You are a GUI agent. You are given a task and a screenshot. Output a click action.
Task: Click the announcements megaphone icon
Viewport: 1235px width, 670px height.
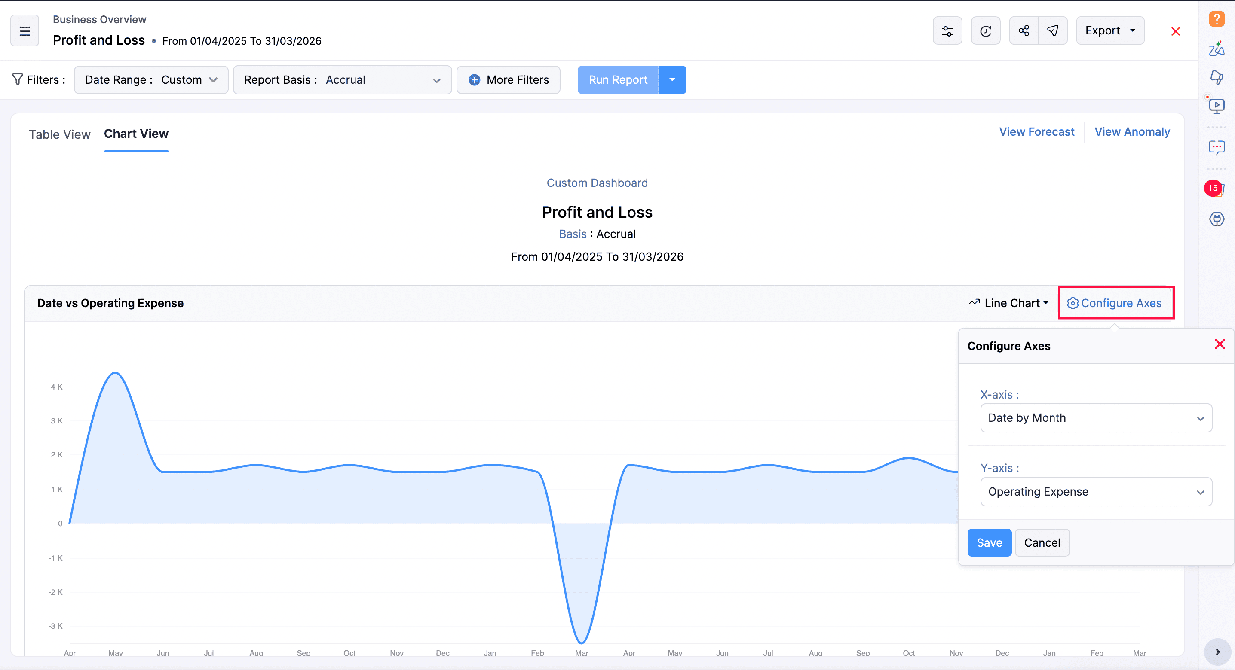[1217, 76]
